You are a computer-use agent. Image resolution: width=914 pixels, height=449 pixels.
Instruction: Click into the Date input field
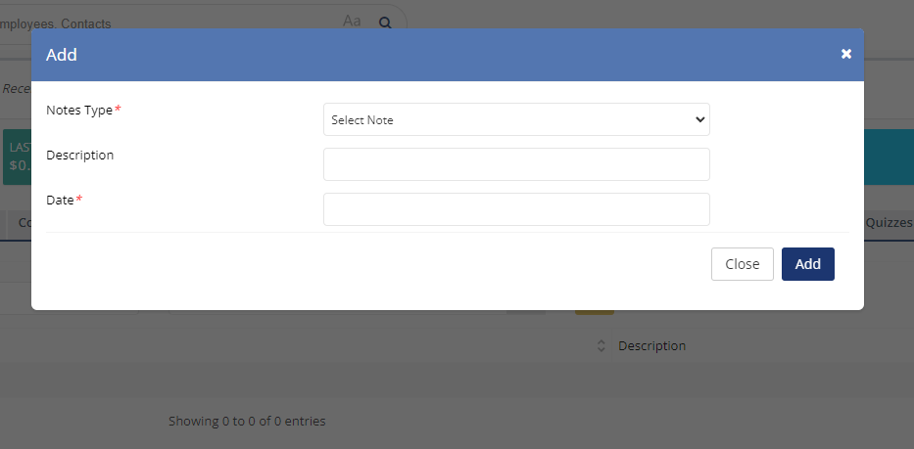(x=516, y=209)
